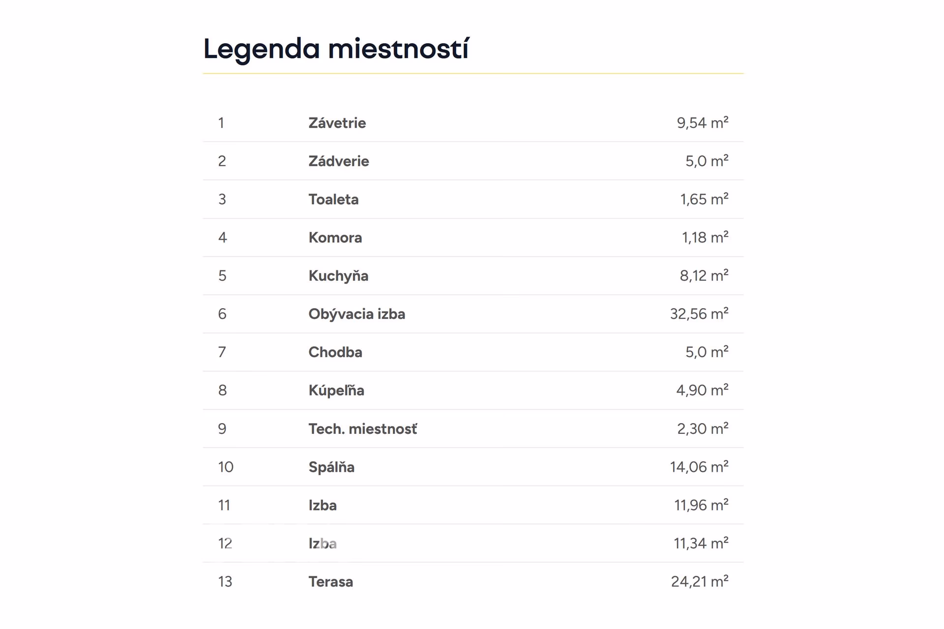944x629 pixels.
Task: Click room number 6 in the legend
Action: (222, 314)
